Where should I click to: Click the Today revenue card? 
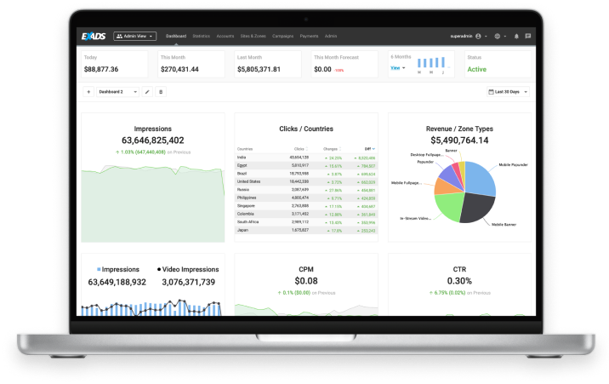[114, 64]
